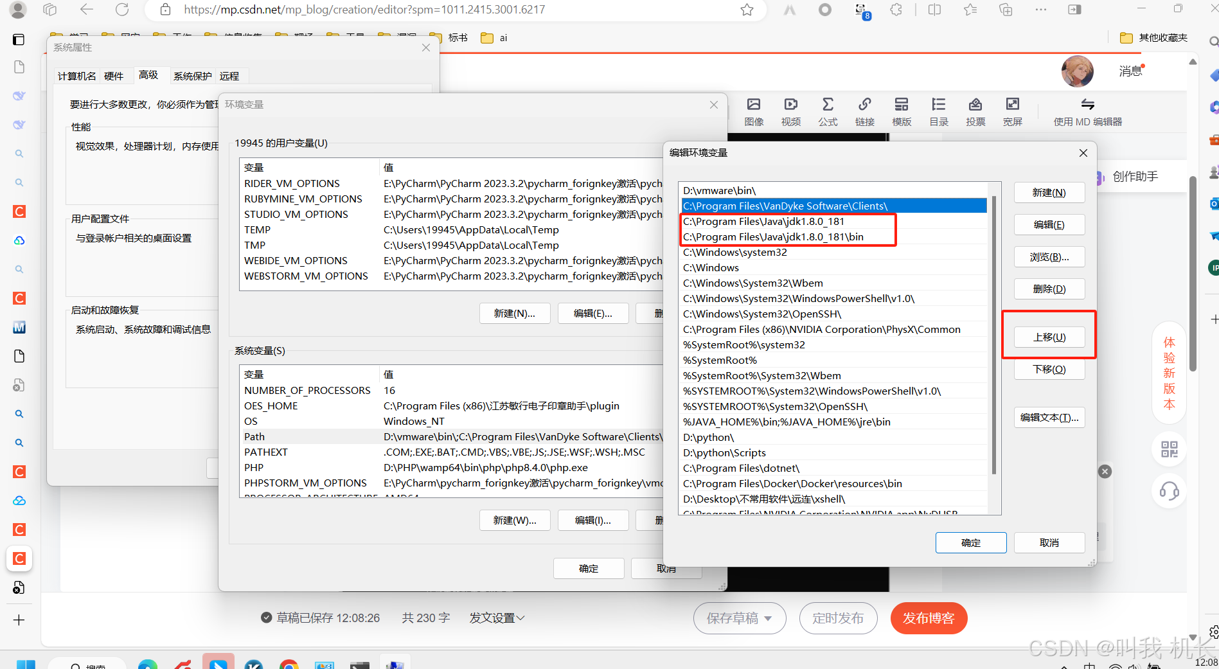Open the browser settings menu (...)
The width and height of the screenshot is (1219, 669).
click(1040, 10)
